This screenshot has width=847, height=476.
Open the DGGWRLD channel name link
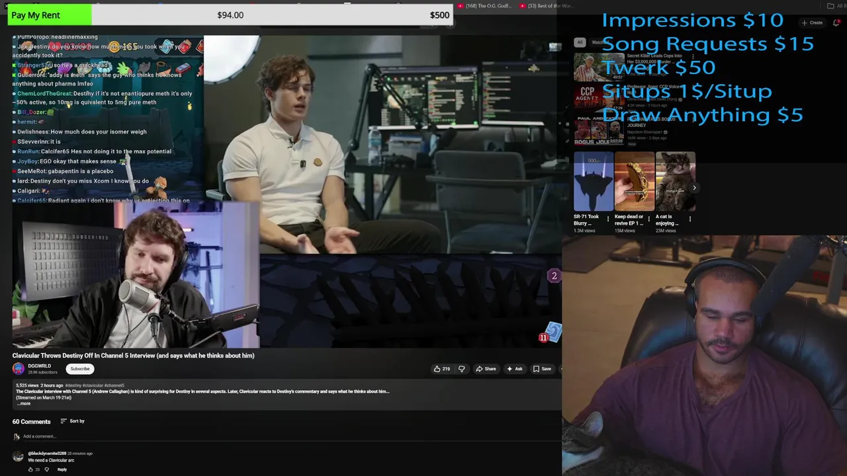pos(39,366)
